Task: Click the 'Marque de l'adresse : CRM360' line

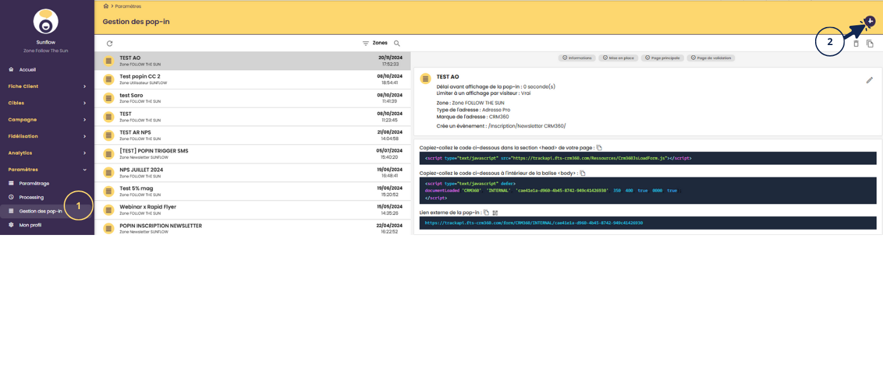Action: pos(473,117)
